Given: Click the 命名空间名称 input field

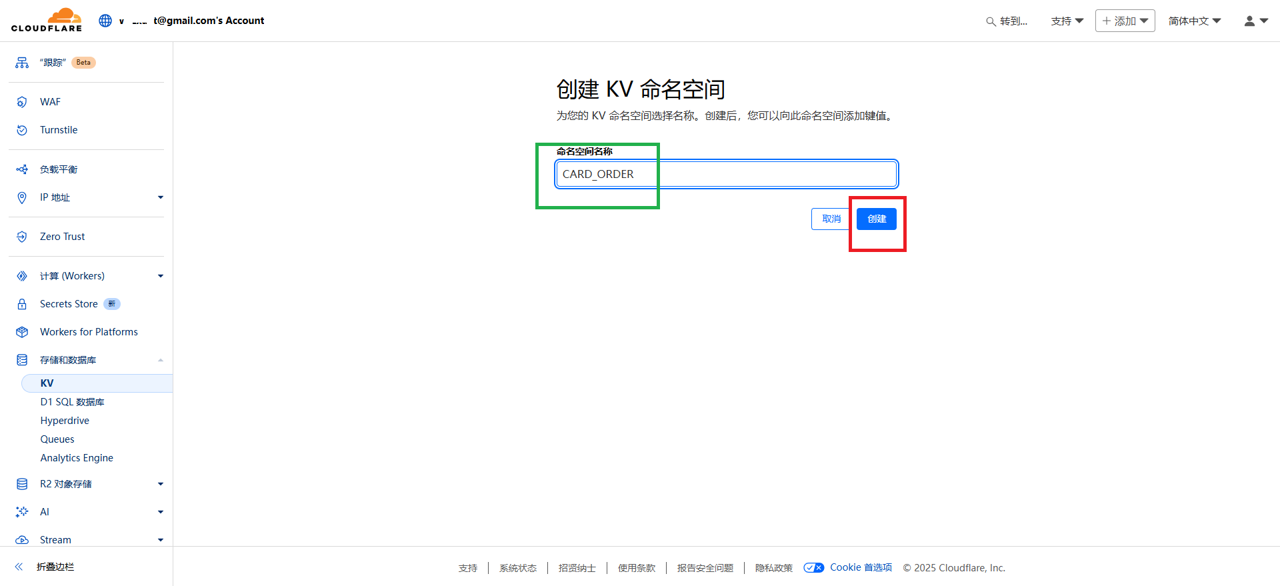Looking at the screenshot, I should [727, 174].
